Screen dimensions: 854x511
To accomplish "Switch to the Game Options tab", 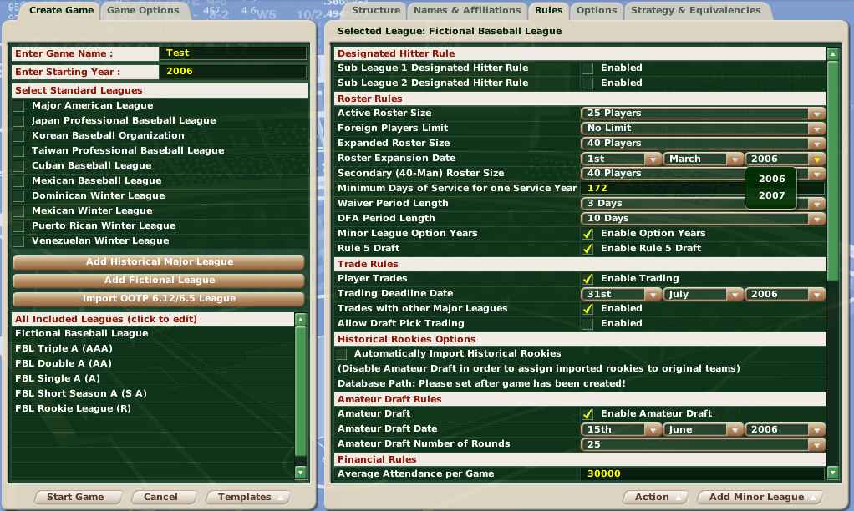I will tap(144, 11).
